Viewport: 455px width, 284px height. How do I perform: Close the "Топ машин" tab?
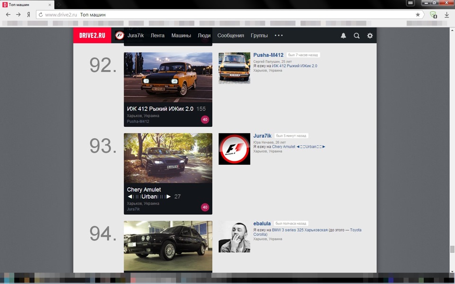[x=50, y=5]
